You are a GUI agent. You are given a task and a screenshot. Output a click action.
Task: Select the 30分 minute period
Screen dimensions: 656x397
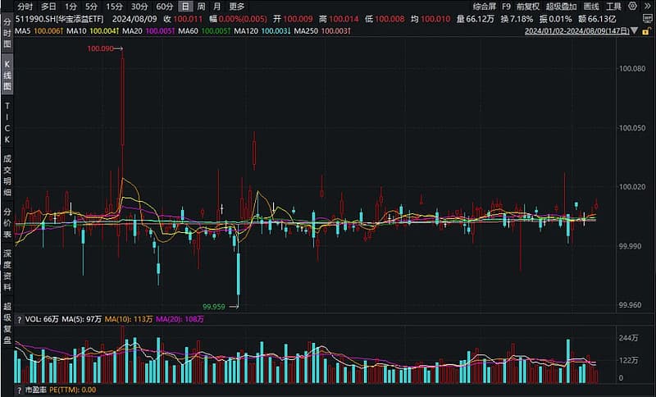[x=139, y=7]
